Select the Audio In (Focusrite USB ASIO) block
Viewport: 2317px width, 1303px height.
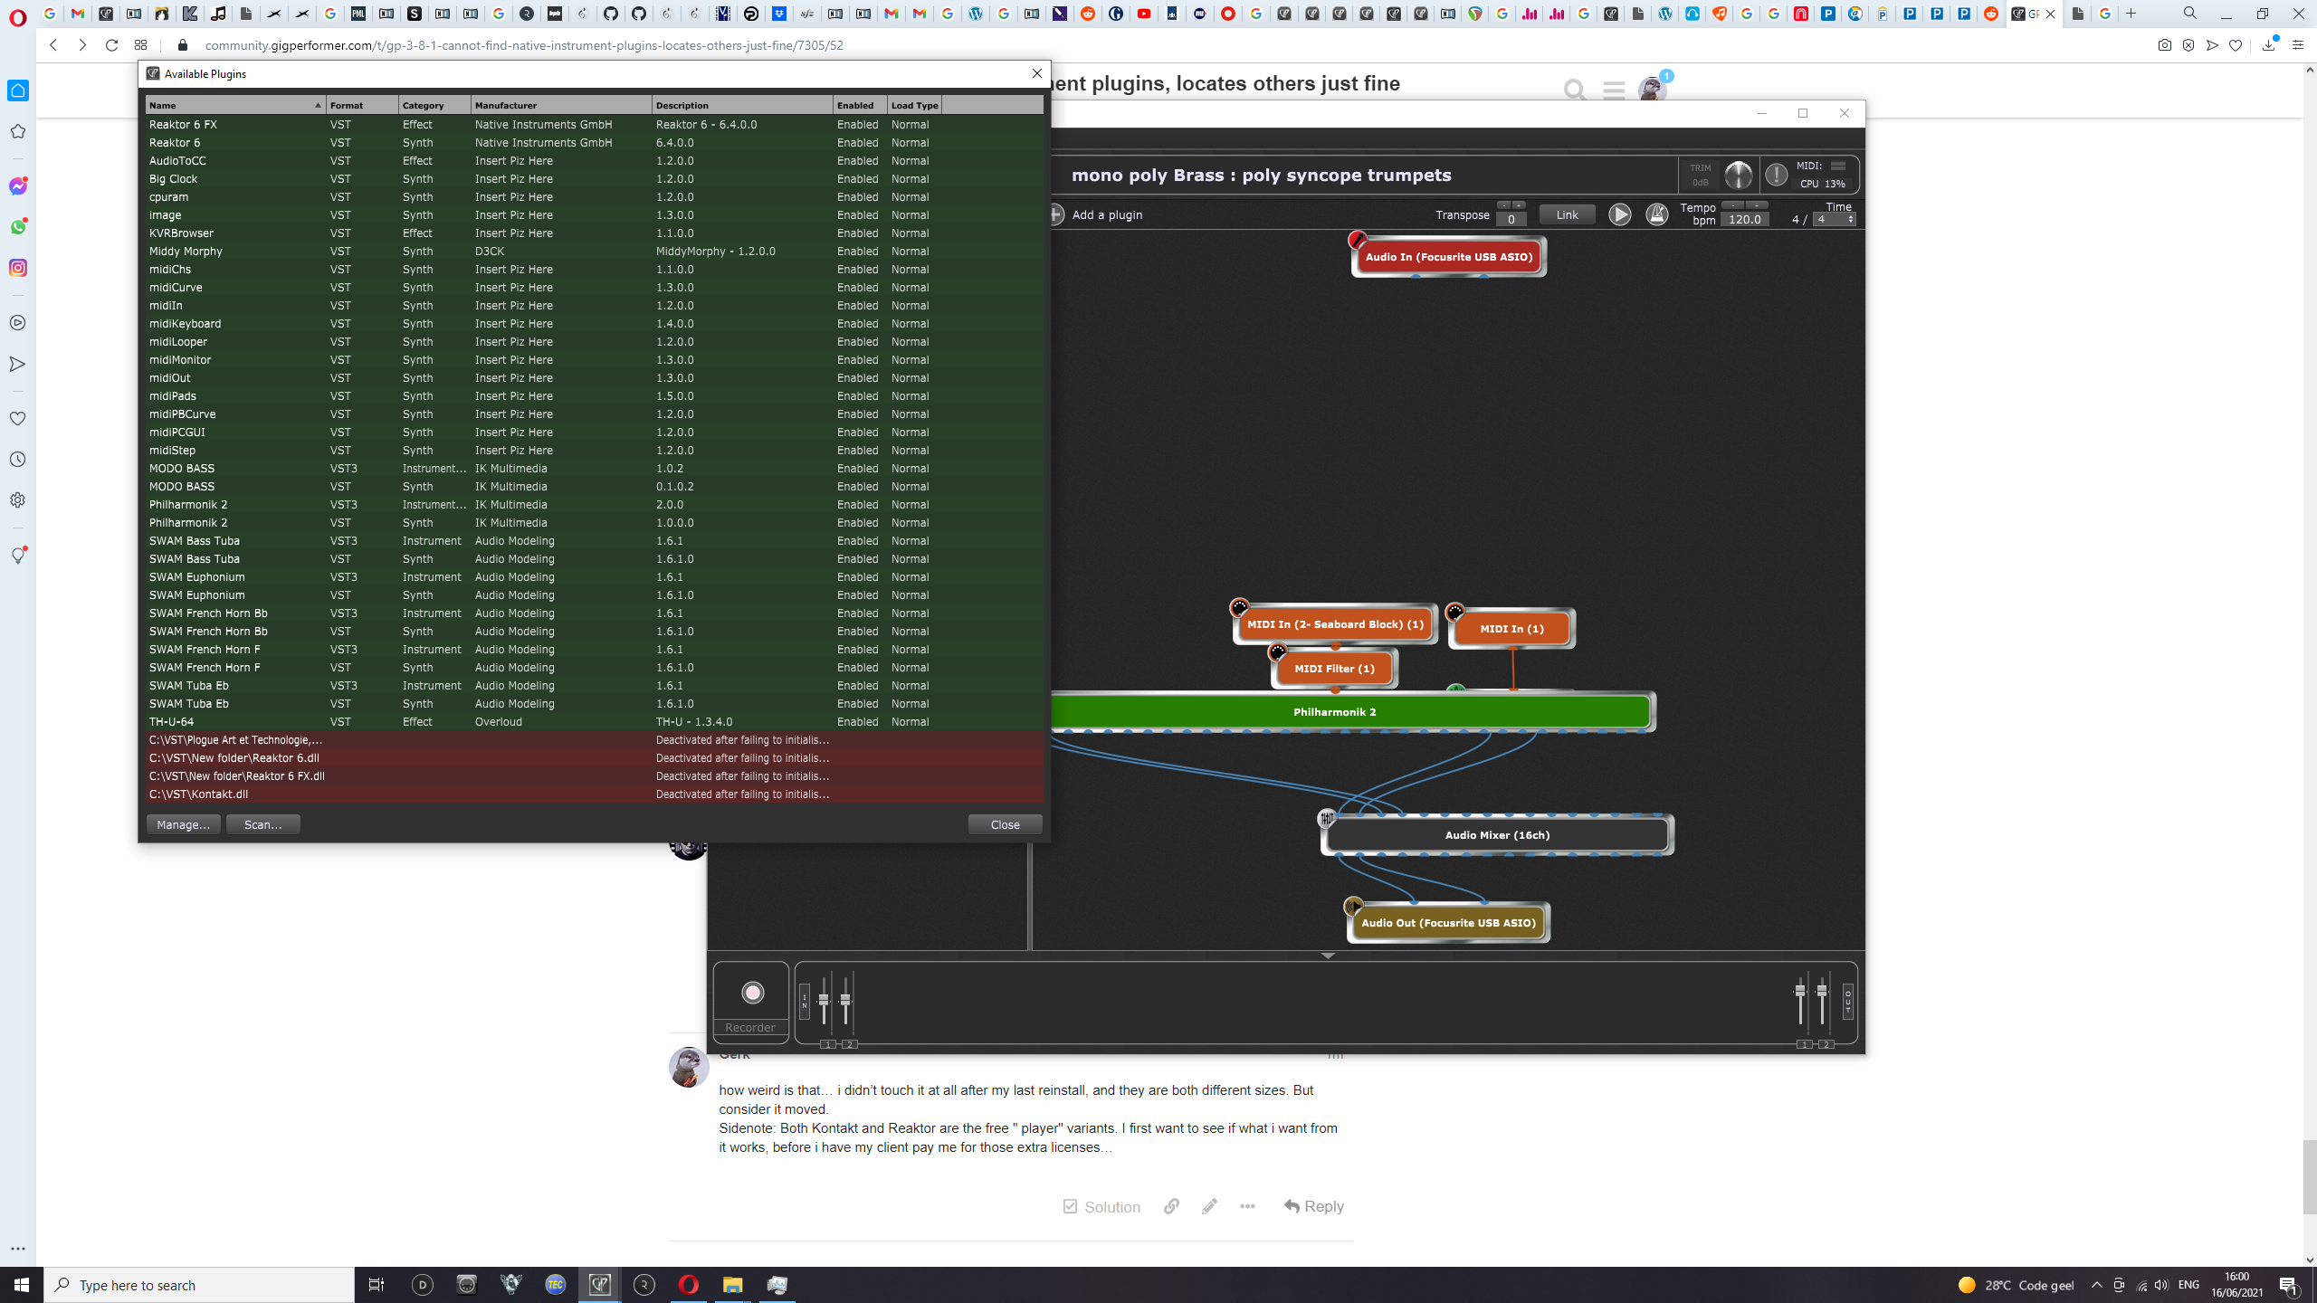click(1448, 257)
